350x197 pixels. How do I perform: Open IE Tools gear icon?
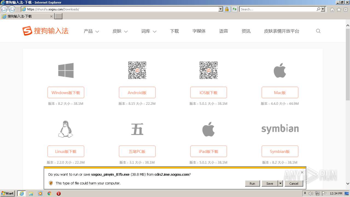click(346, 10)
